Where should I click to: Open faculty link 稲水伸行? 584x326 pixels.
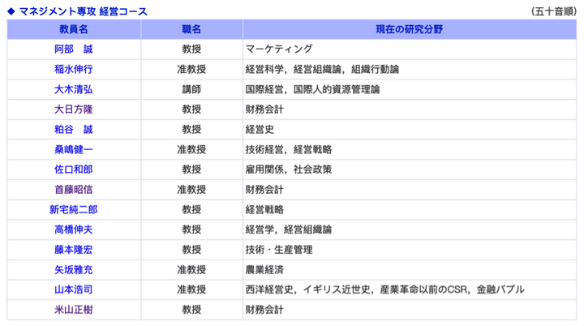coord(73,69)
